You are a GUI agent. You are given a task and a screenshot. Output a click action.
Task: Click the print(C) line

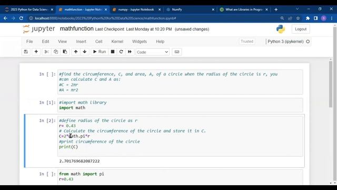tap(68, 147)
